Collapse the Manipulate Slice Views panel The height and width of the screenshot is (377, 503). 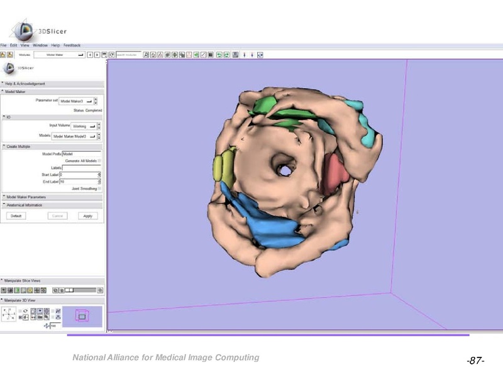pos(52,281)
